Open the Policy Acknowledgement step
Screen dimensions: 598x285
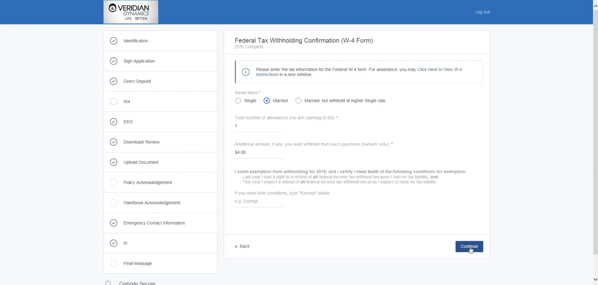click(x=147, y=182)
